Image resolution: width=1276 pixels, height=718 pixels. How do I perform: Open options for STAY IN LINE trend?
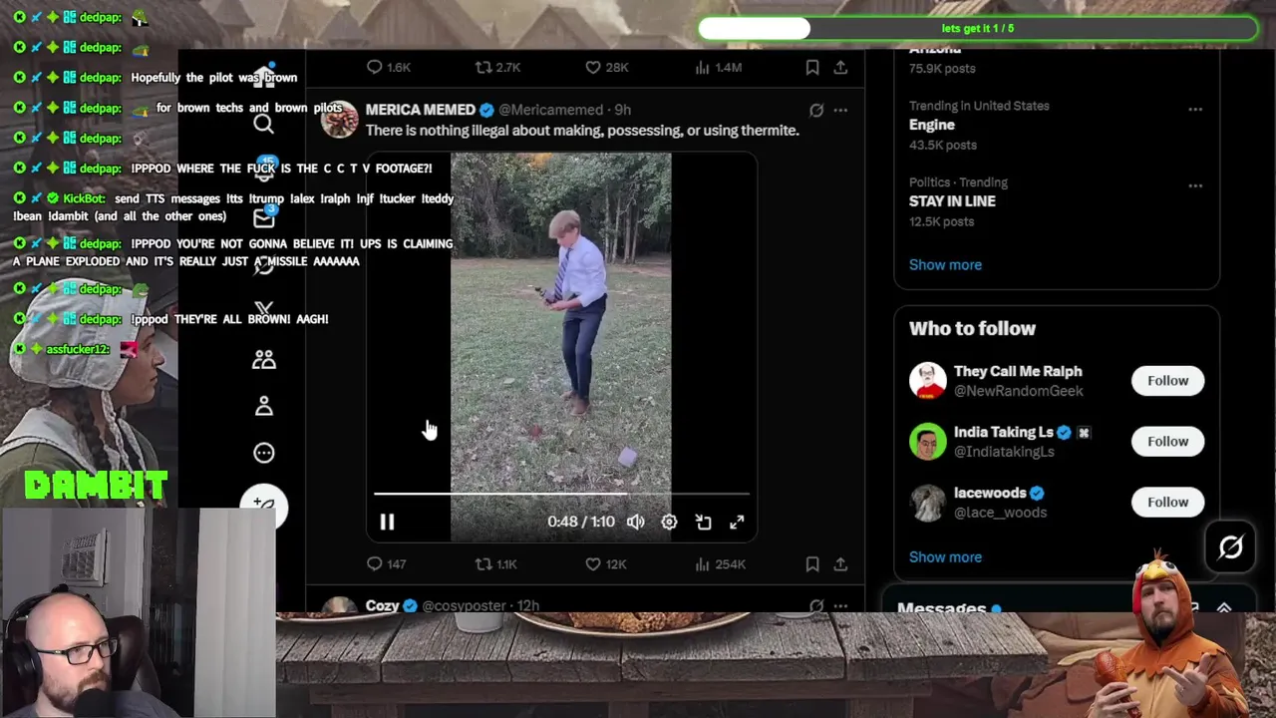(x=1195, y=185)
